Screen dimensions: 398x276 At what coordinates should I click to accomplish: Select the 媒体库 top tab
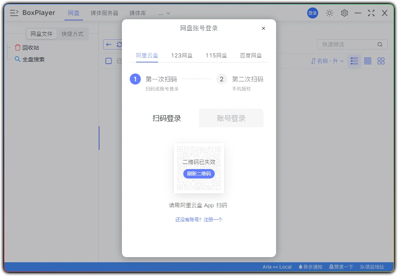(x=138, y=13)
